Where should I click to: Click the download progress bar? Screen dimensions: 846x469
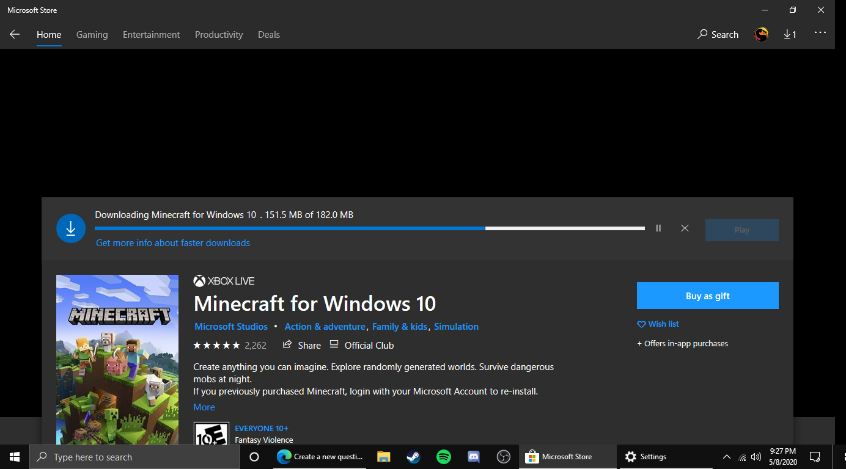coord(370,228)
